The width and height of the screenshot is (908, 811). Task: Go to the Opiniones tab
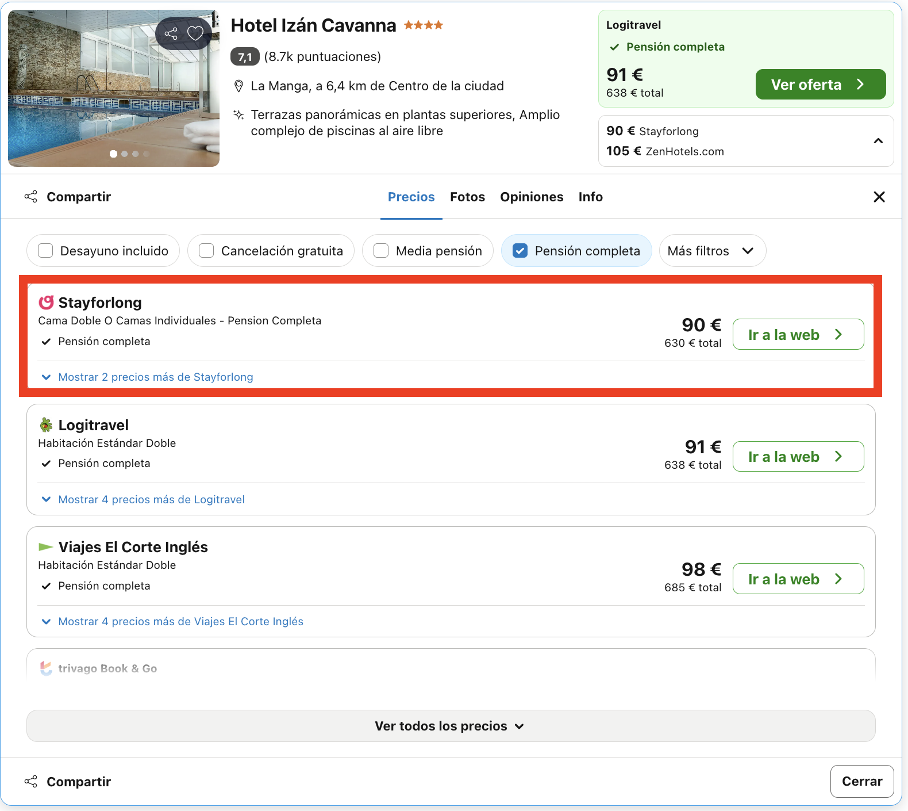(532, 197)
